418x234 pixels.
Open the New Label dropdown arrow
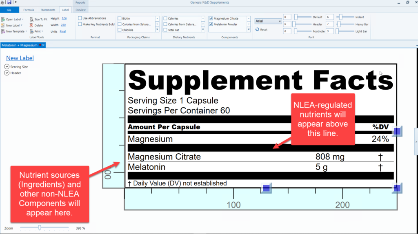(x=22, y=25)
